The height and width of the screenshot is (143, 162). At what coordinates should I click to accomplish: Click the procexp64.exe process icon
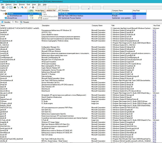pyautogui.click(x=6, y=18)
